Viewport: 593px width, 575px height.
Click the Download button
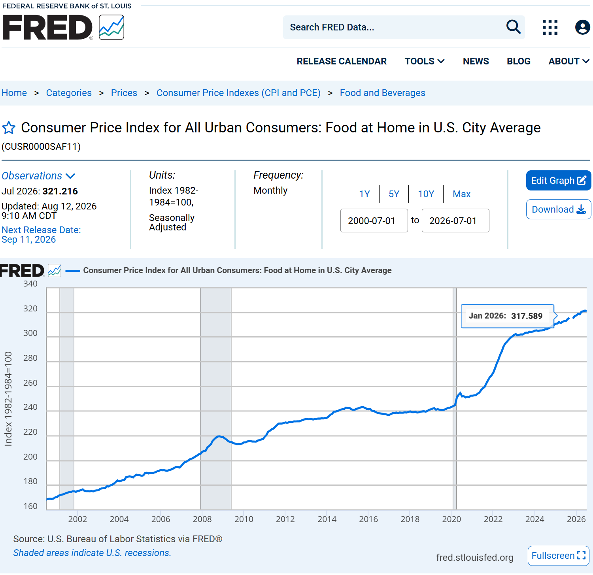559,209
